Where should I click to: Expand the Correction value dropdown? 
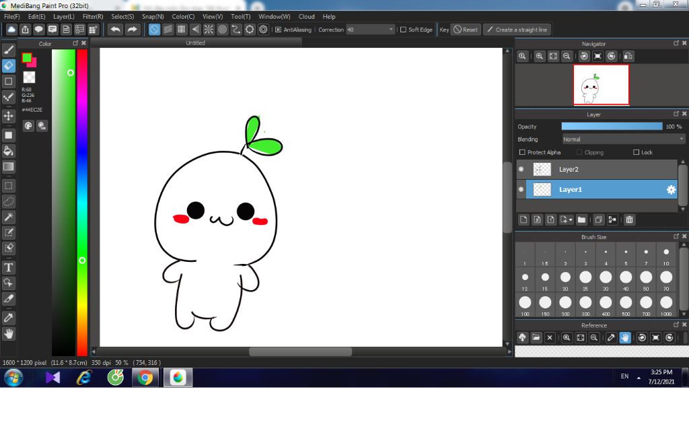(x=391, y=30)
